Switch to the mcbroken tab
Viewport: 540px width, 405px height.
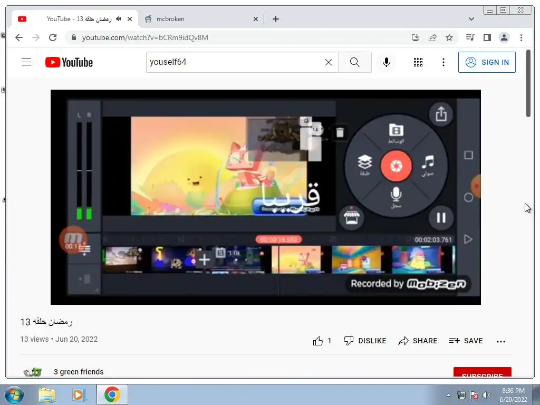point(201,20)
